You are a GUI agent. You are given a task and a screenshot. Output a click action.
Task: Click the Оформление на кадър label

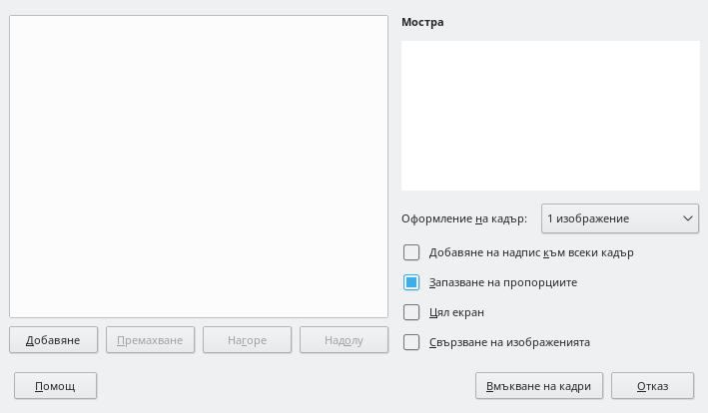click(x=463, y=218)
